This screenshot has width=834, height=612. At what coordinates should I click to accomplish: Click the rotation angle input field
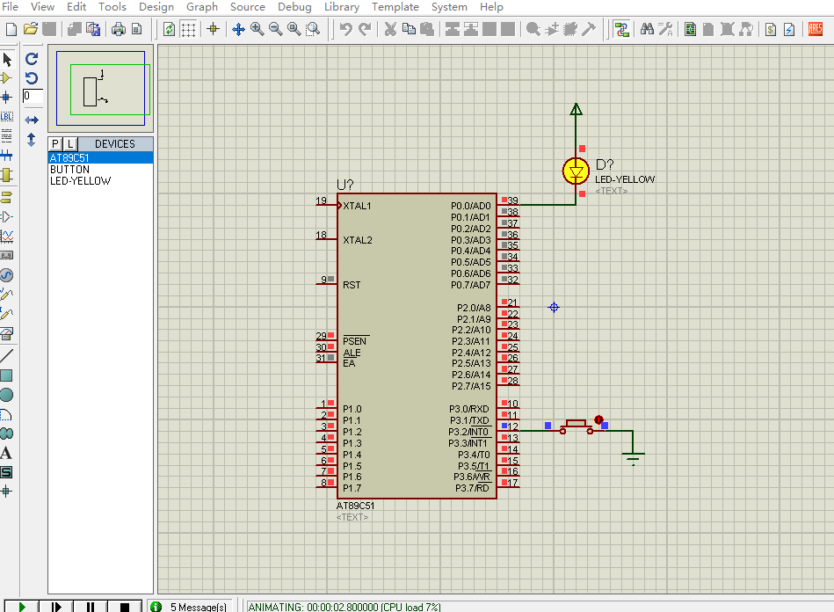pyautogui.click(x=33, y=96)
